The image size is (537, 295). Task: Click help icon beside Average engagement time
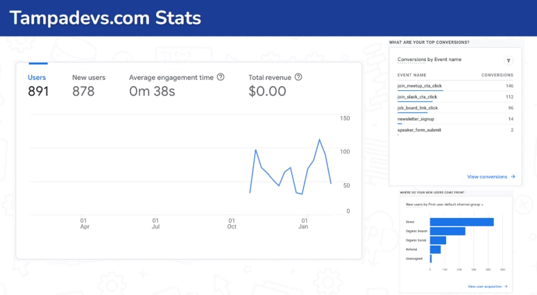[x=220, y=78]
